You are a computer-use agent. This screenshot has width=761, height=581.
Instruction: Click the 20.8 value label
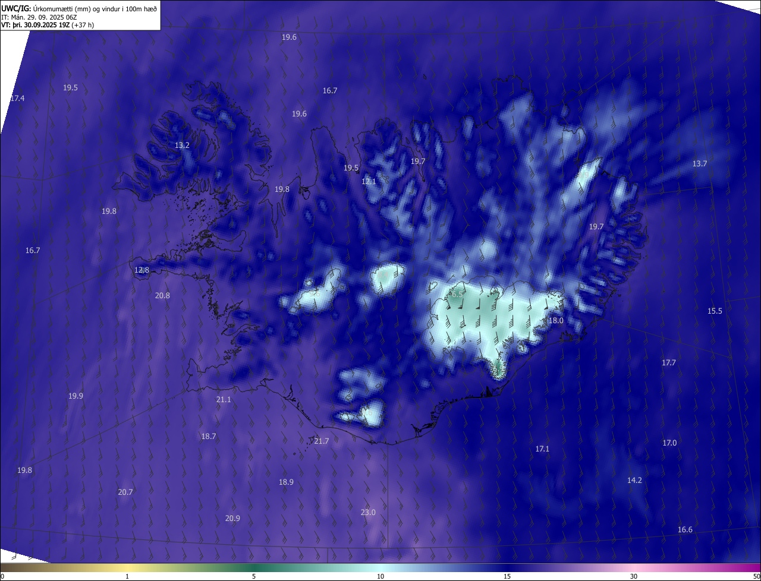click(162, 296)
